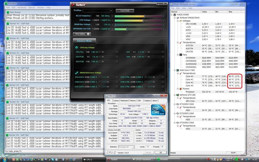Click OK in the CPU-Z window
This screenshot has height=162, width=259.
pyautogui.click(x=161, y=153)
